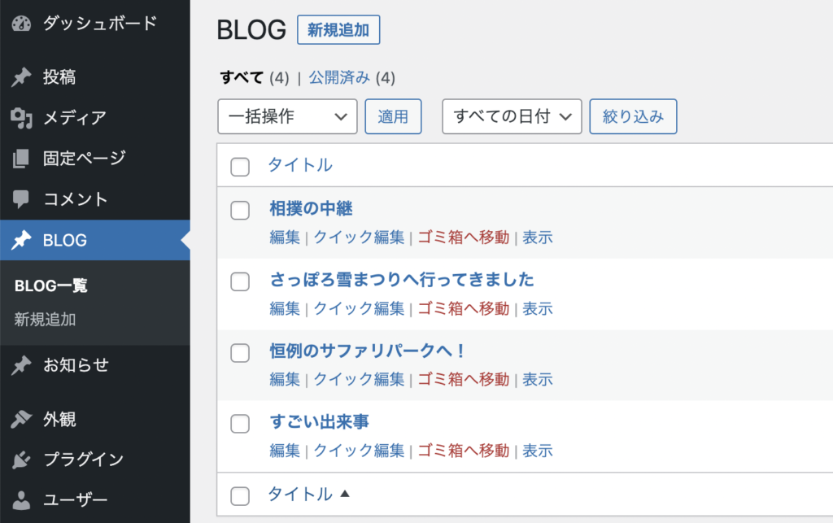Check the box for 相撲の中継 post

(x=240, y=211)
